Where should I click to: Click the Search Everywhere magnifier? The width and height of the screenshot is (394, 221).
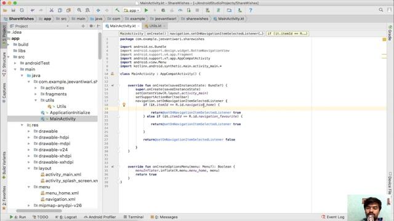[x=381, y=10]
